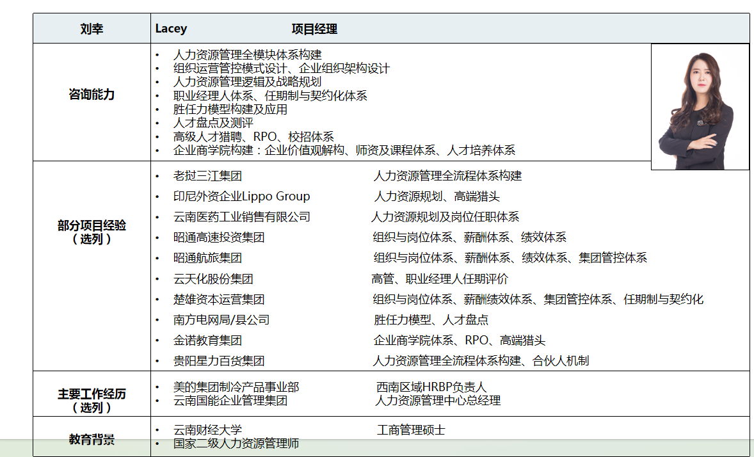Select the name cell 刘幸
Image resolution: width=754 pixels, height=457 pixels.
[x=92, y=29]
